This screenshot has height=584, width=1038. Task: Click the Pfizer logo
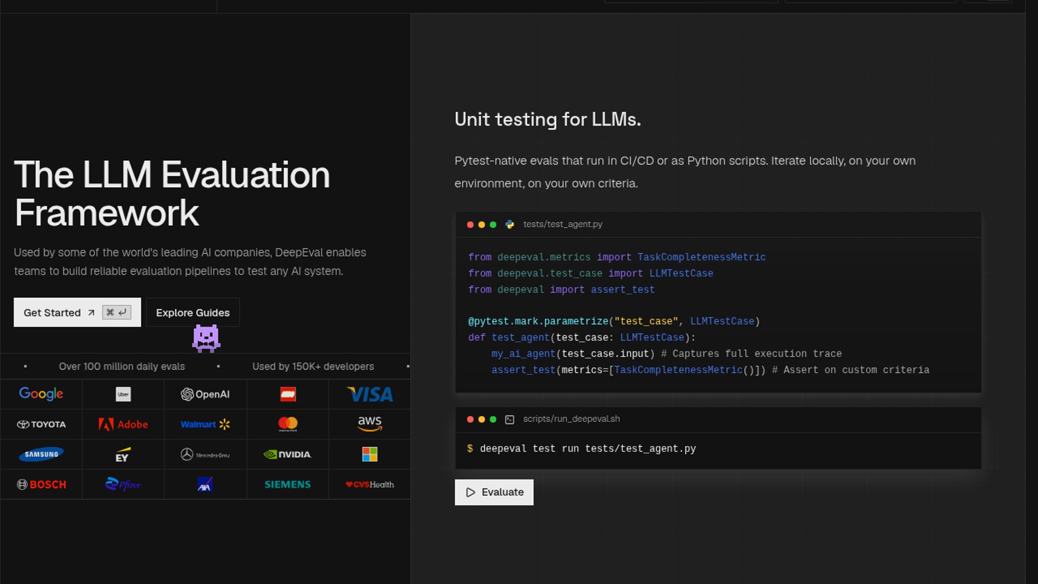123,485
